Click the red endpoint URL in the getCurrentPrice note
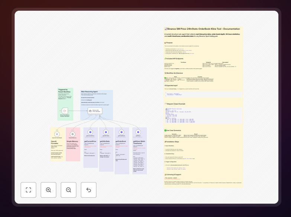The width and height of the screenshot is (291, 217). coord(90,147)
